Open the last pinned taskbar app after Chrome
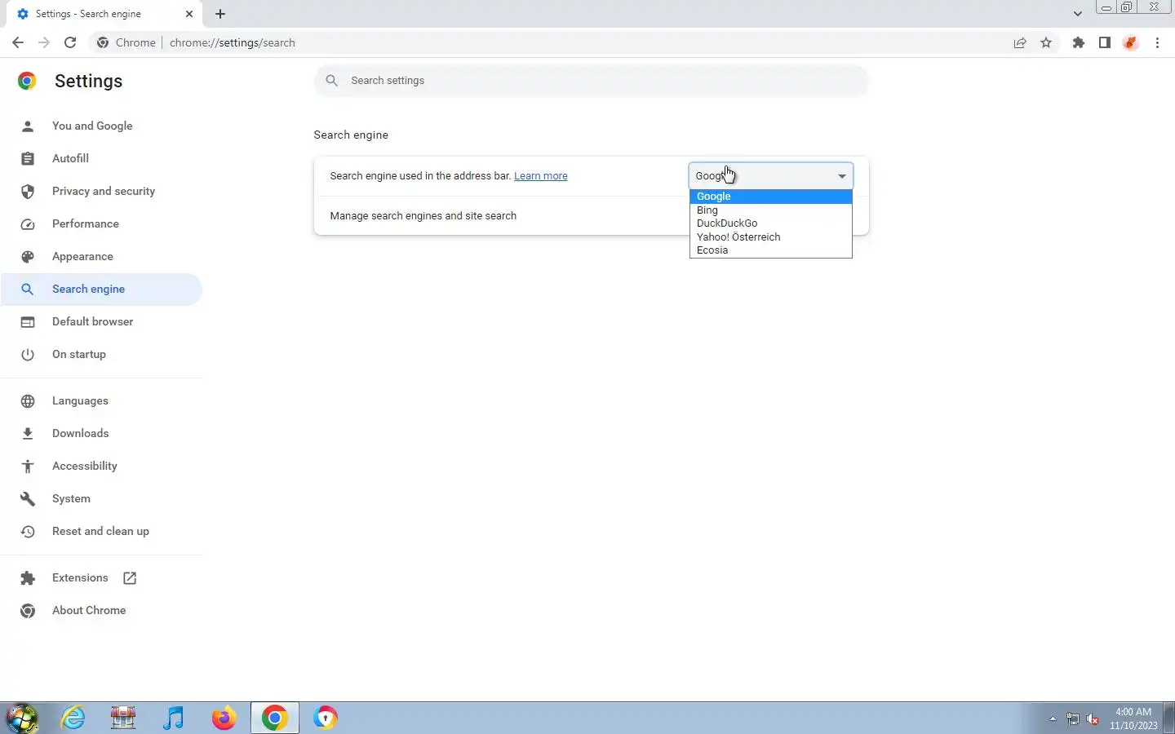1175x734 pixels. coord(325,718)
